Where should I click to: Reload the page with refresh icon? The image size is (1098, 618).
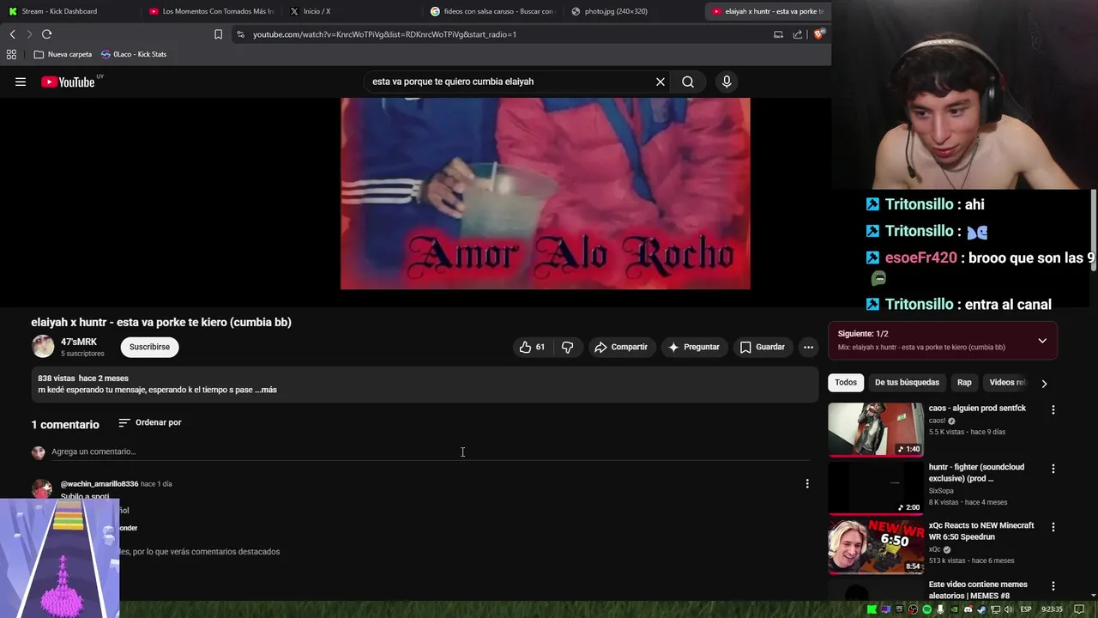coord(46,34)
